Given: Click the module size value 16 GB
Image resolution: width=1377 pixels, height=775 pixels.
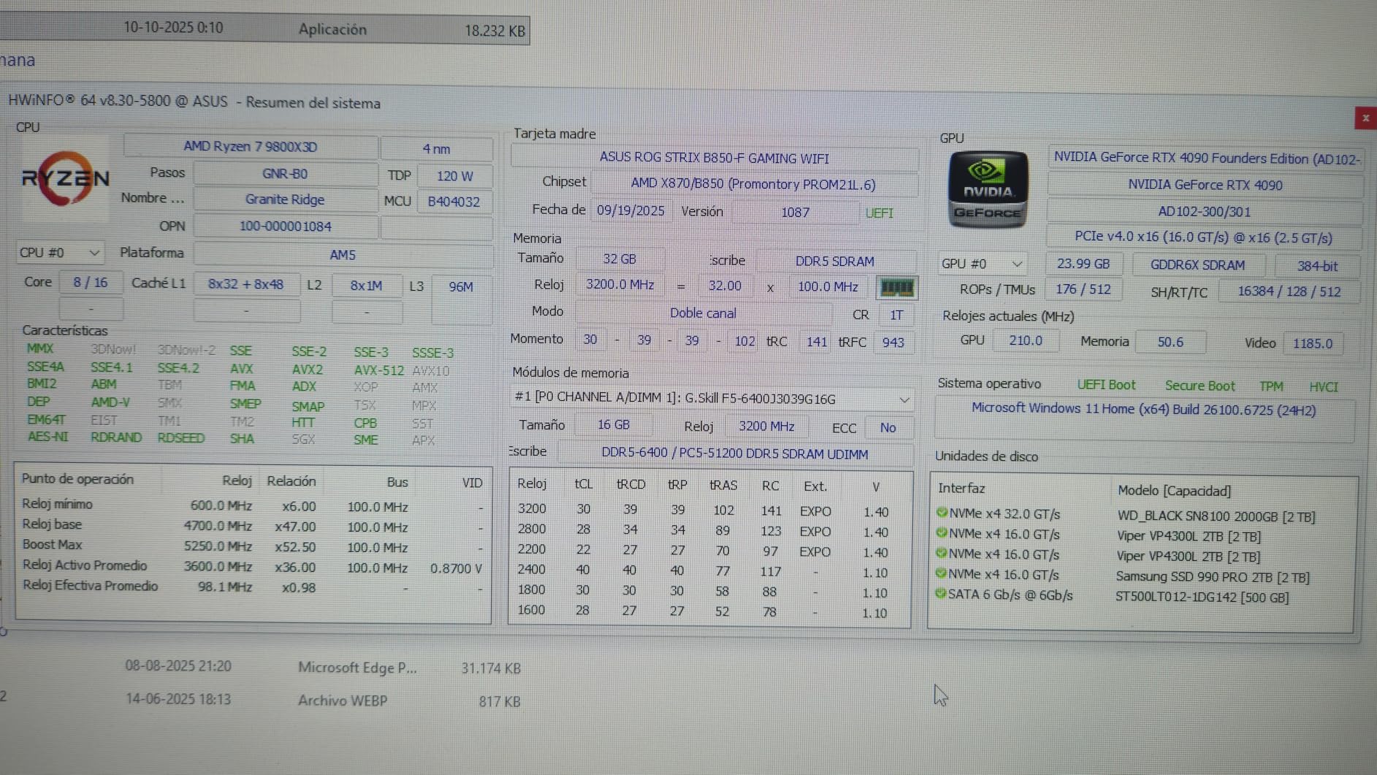Looking at the screenshot, I should pyautogui.click(x=614, y=425).
